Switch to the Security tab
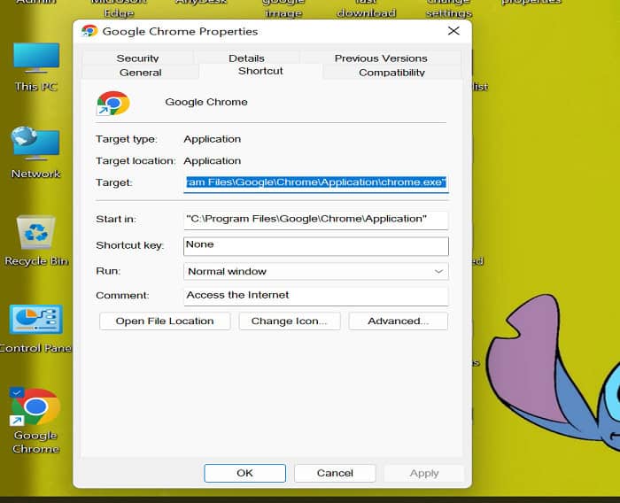This screenshot has width=620, height=503. pos(137,58)
